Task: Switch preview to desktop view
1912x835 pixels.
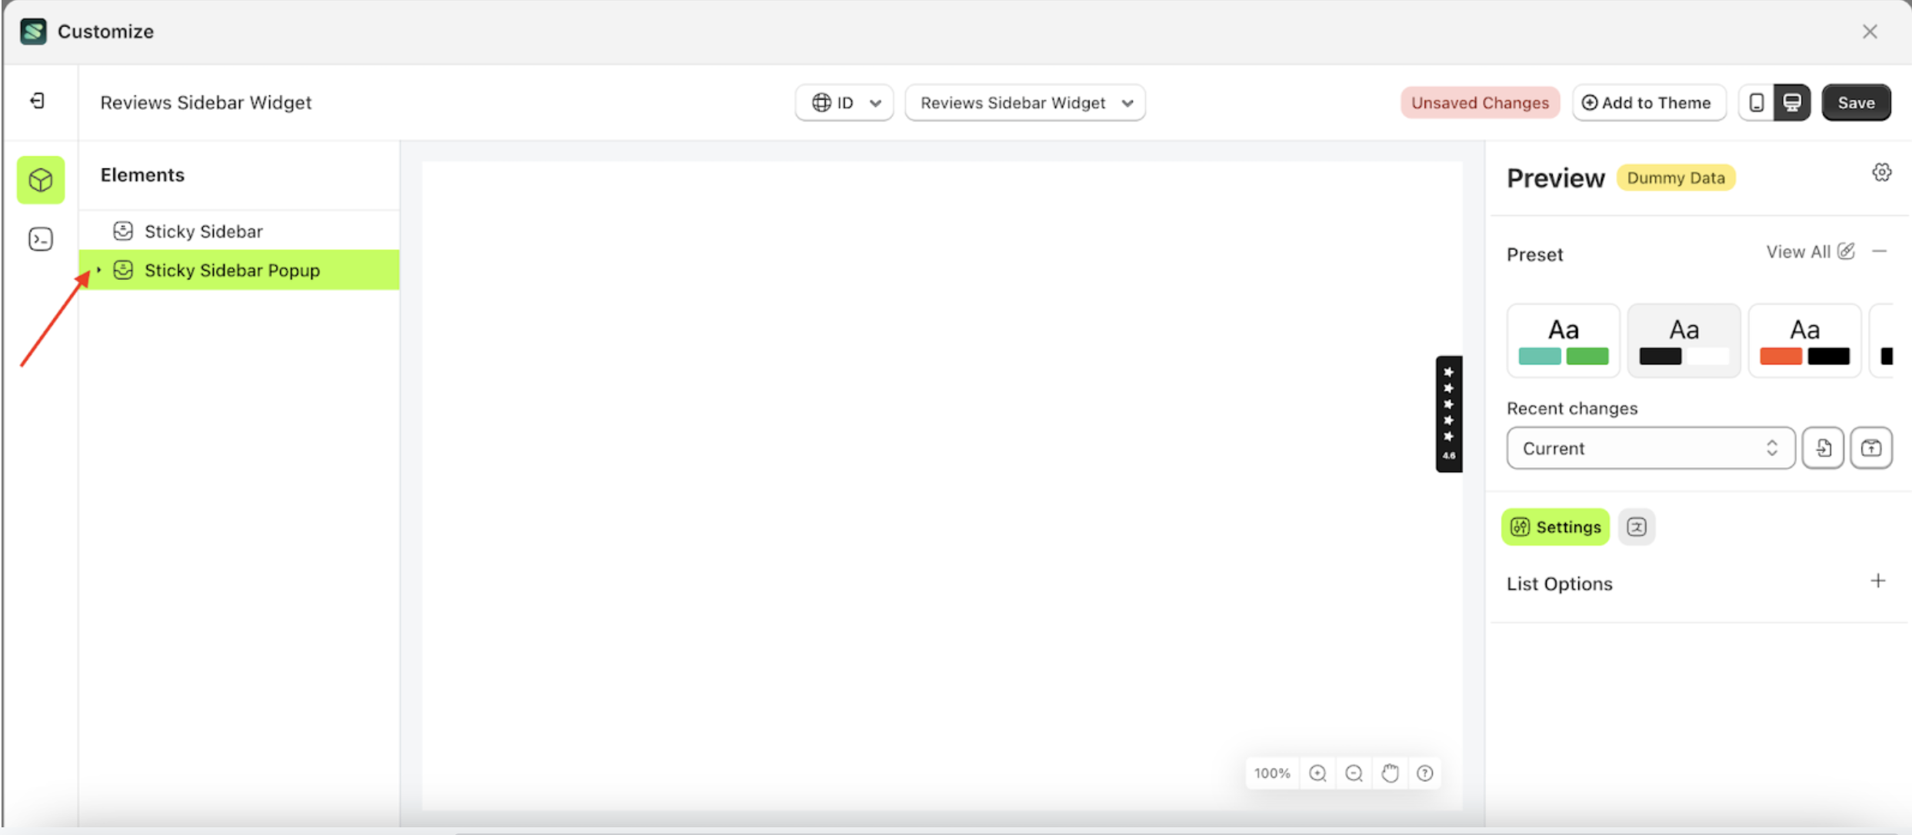Action: [1793, 101]
